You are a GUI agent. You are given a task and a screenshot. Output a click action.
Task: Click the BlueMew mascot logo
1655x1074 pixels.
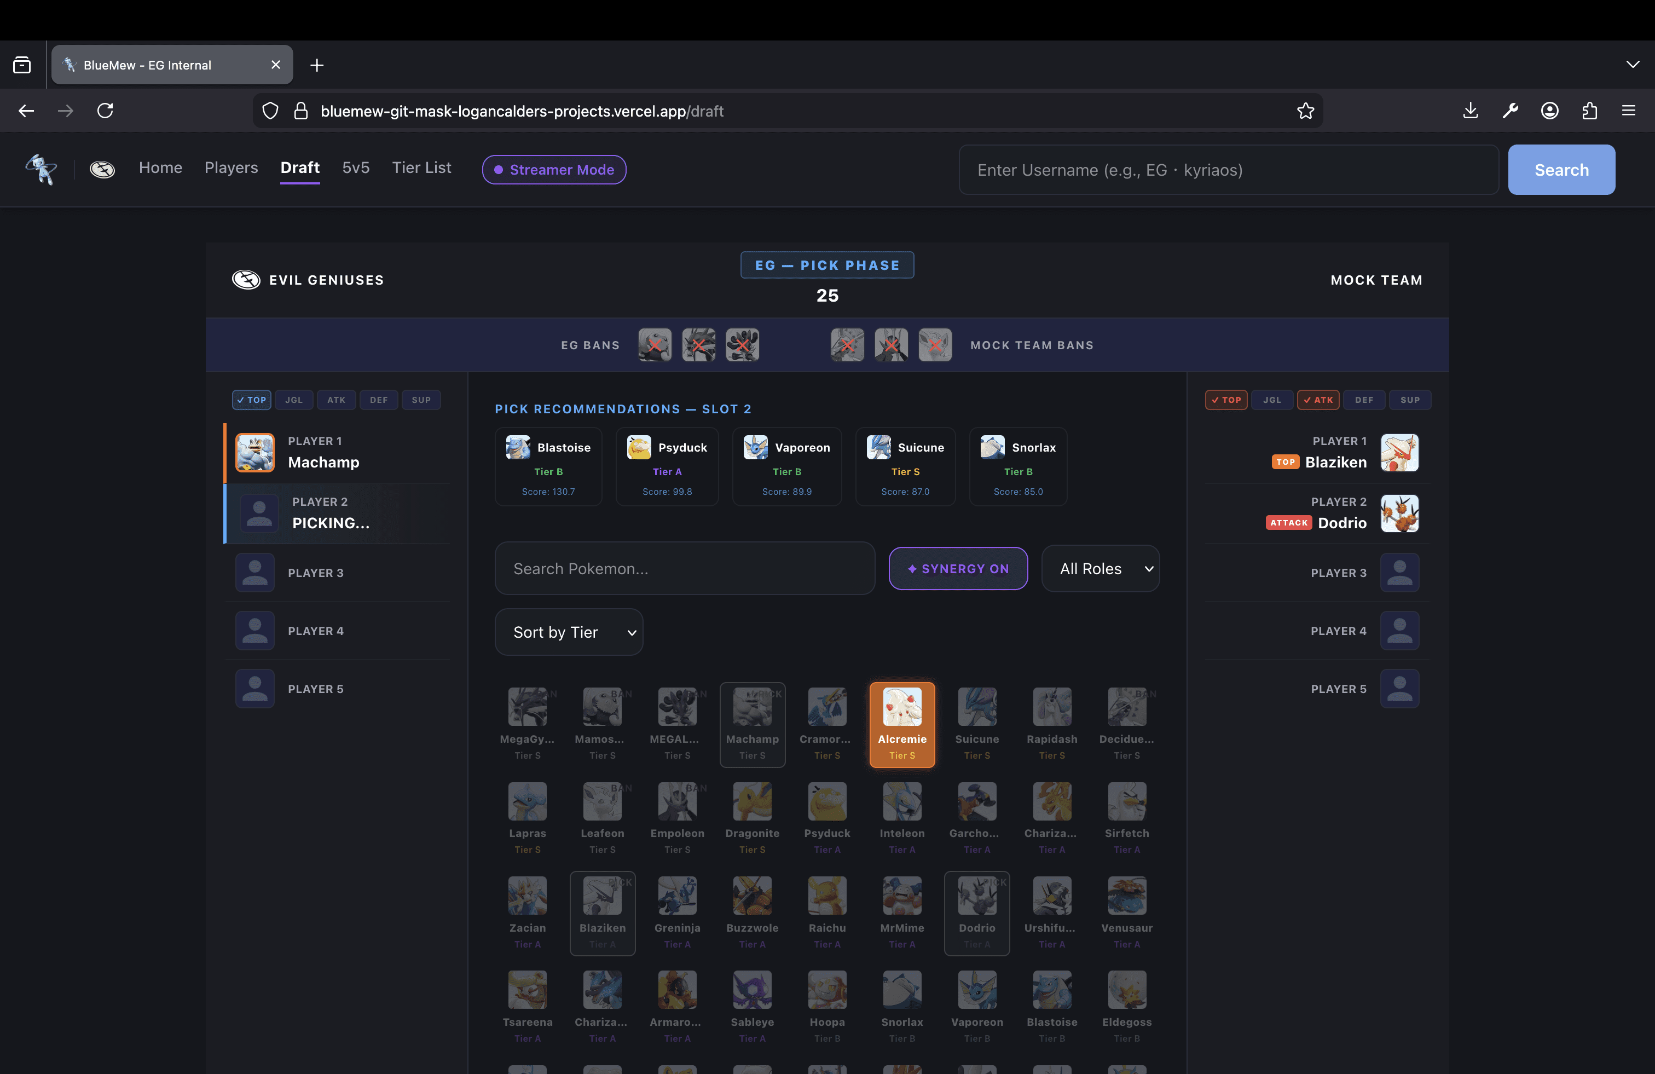(x=39, y=169)
